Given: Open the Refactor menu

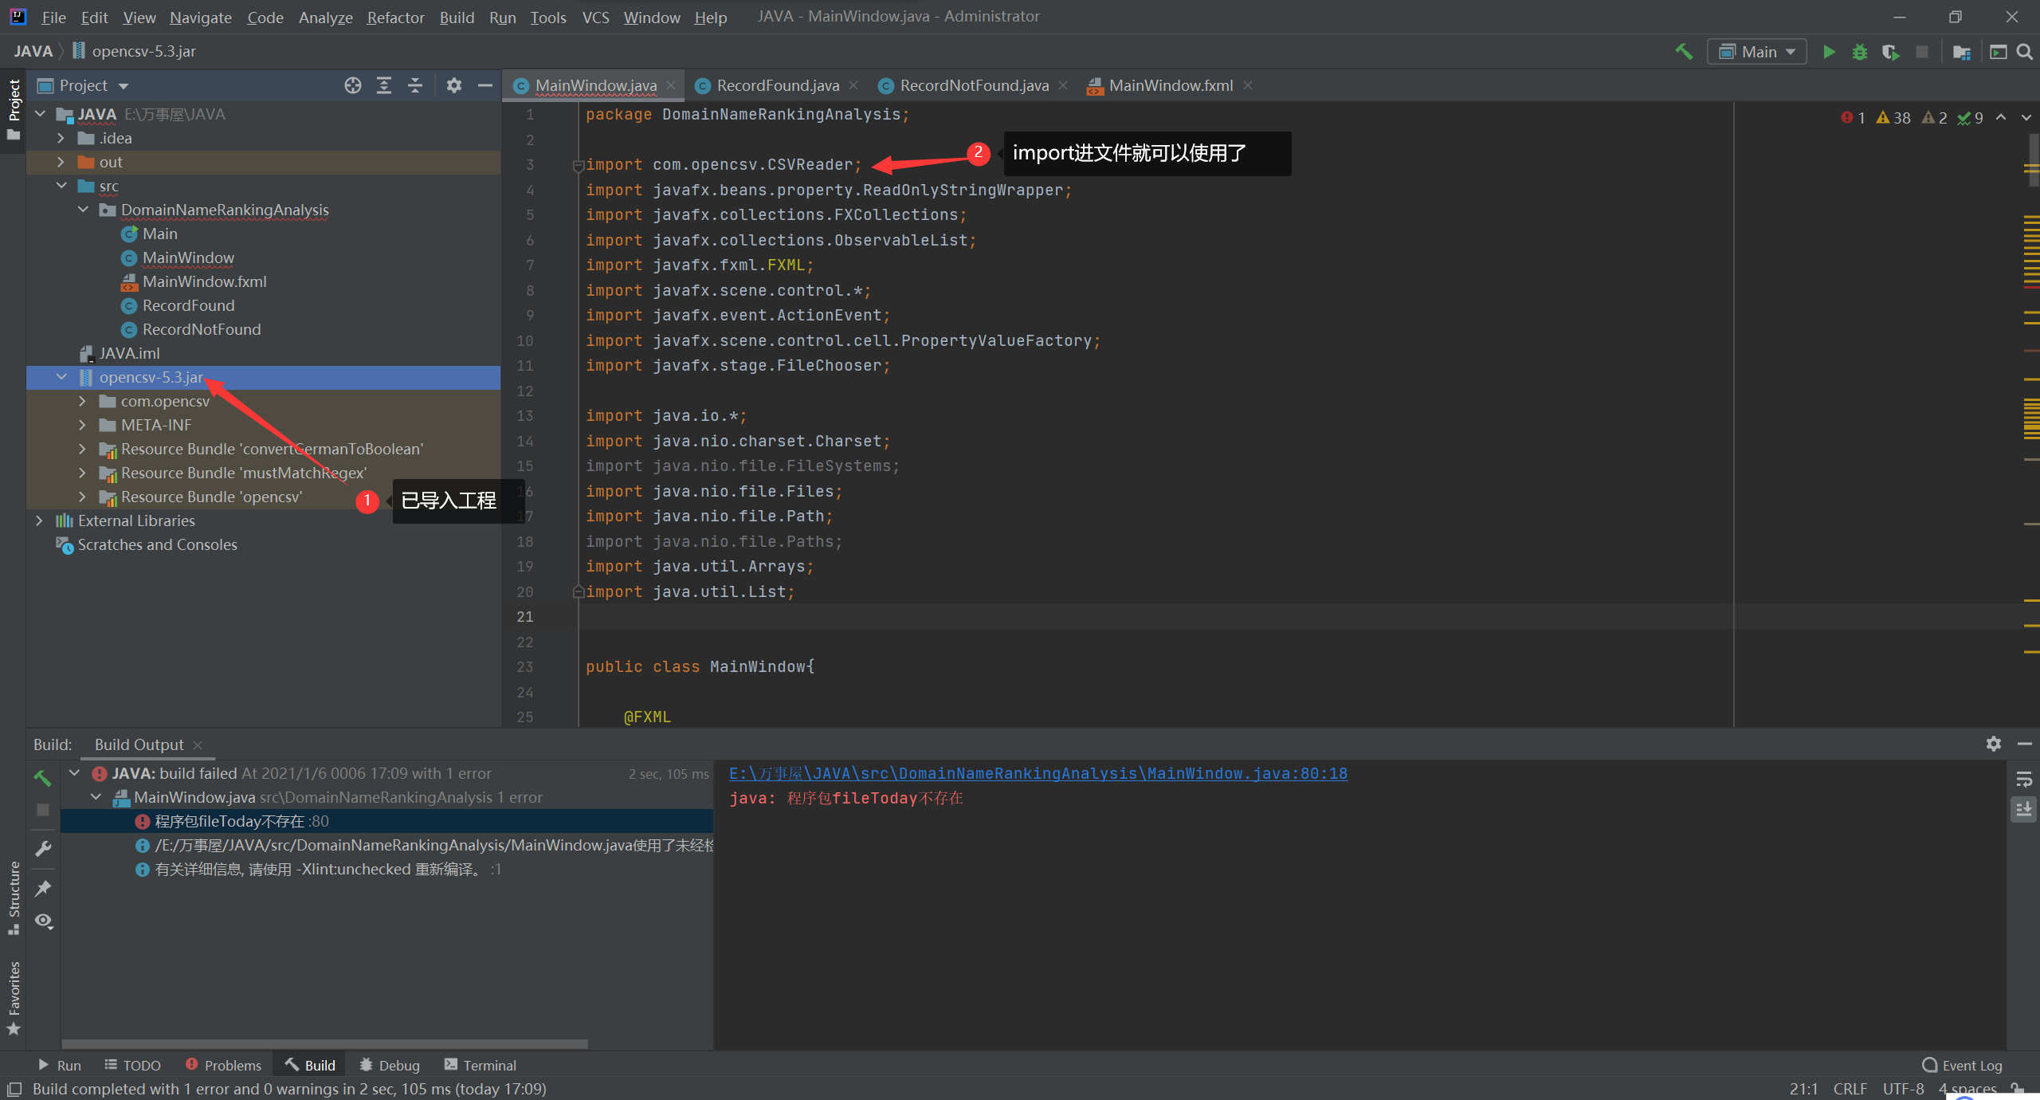Looking at the screenshot, I should (x=394, y=17).
